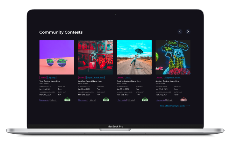Click View All Community Contests link
The height and width of the screenshot is (143, 230).
click(175, 106)
